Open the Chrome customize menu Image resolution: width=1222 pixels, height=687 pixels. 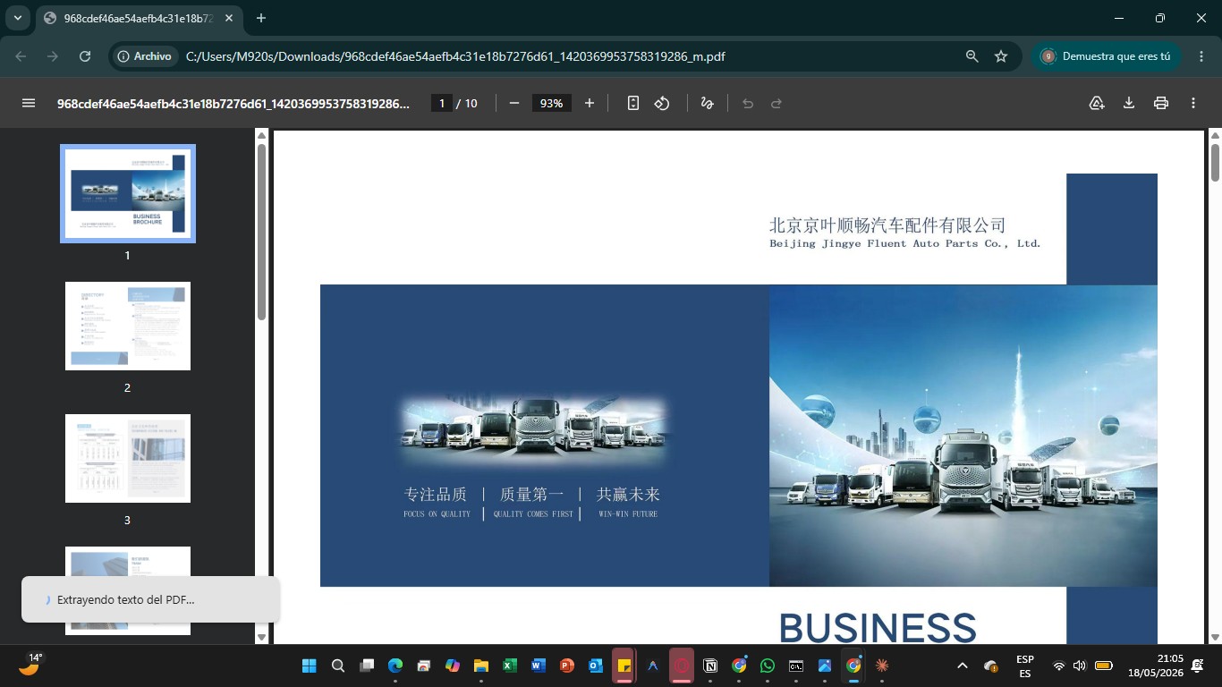pyautogui.click(x=1201, y=56)
